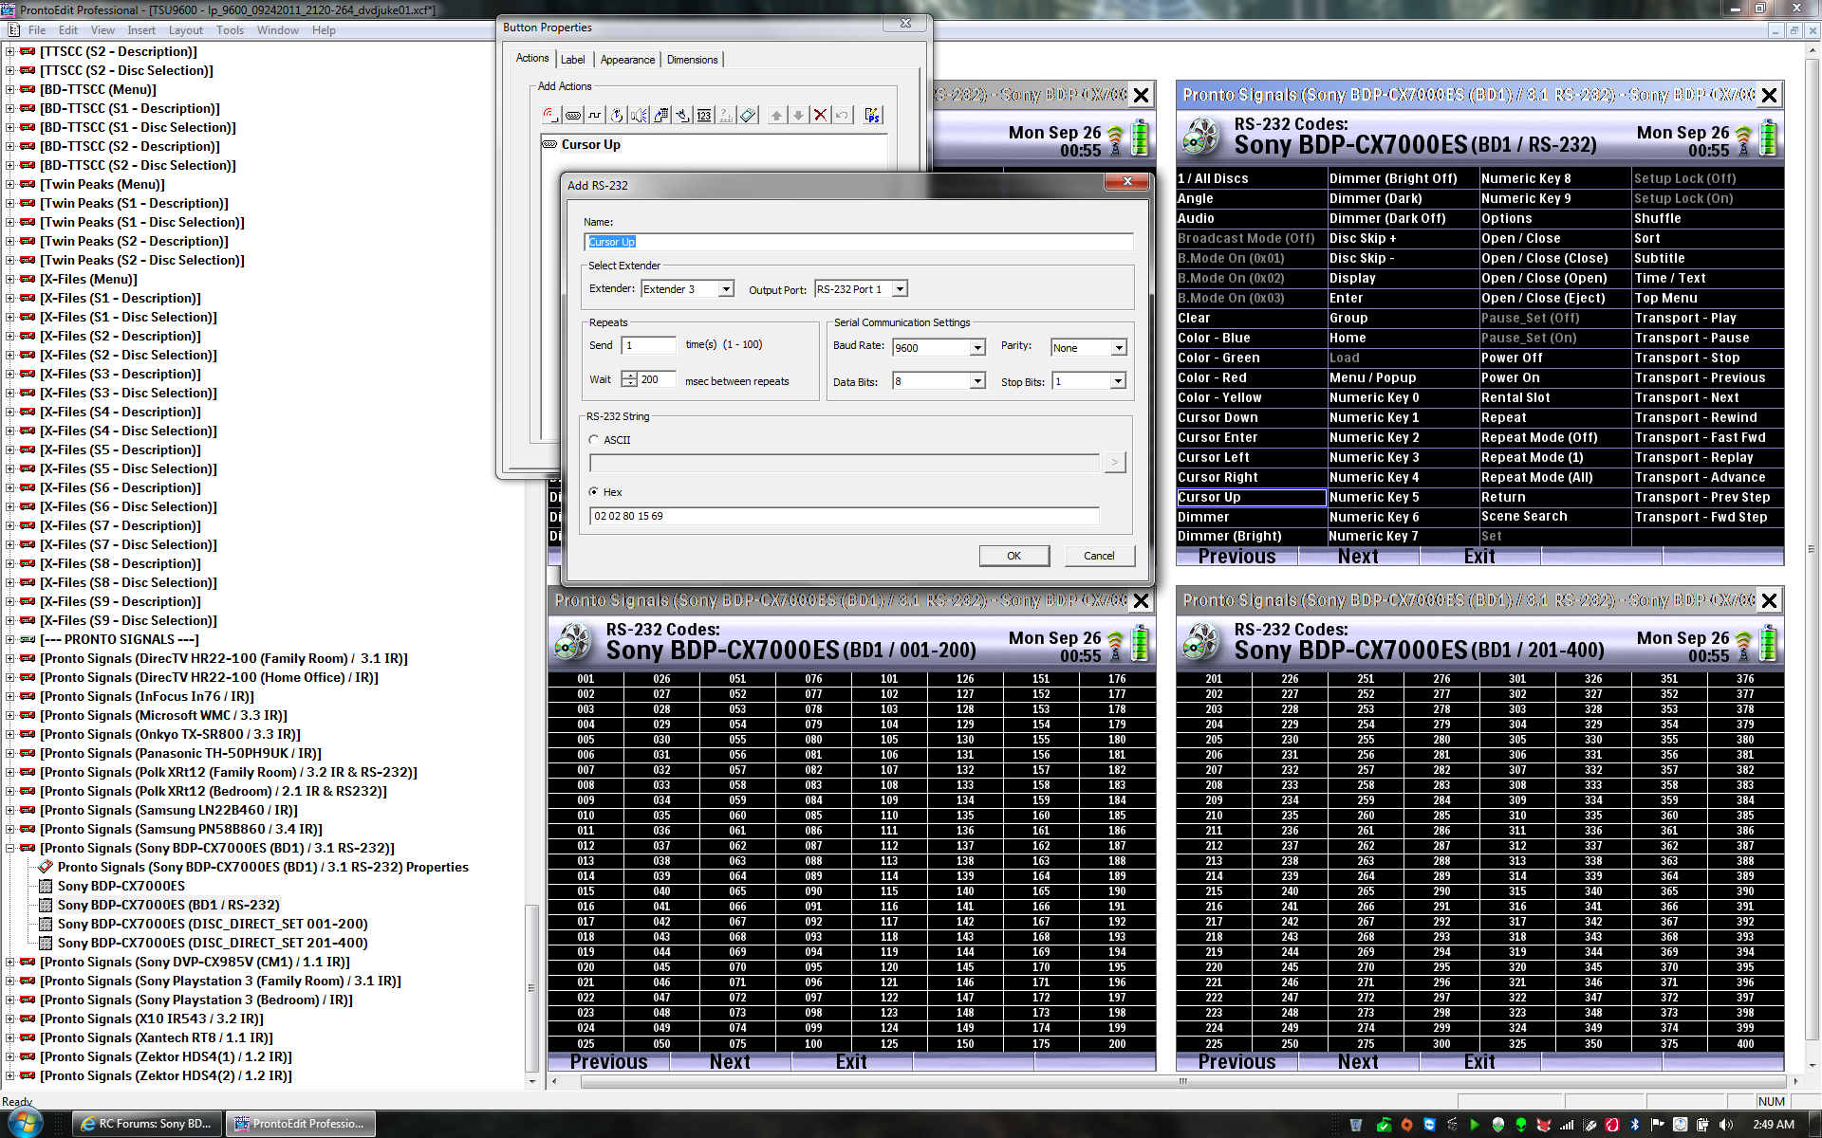Delete the selected action with red X
Screen dimensions: 1822x1138
820,115
